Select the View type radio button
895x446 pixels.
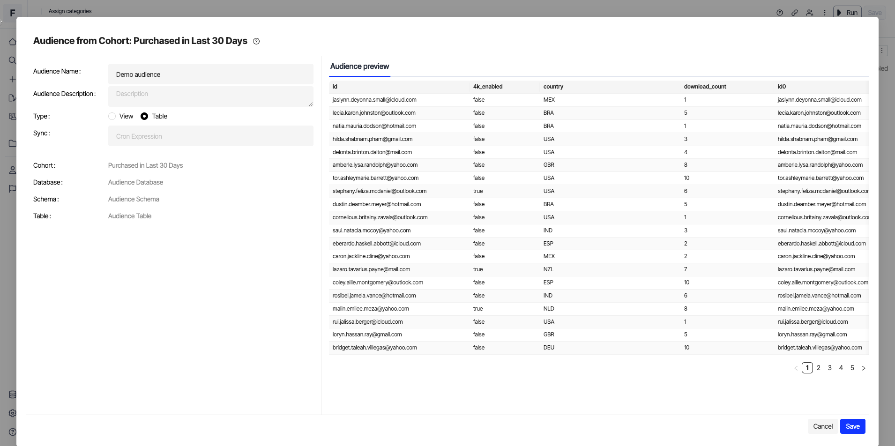pos(112,116)
